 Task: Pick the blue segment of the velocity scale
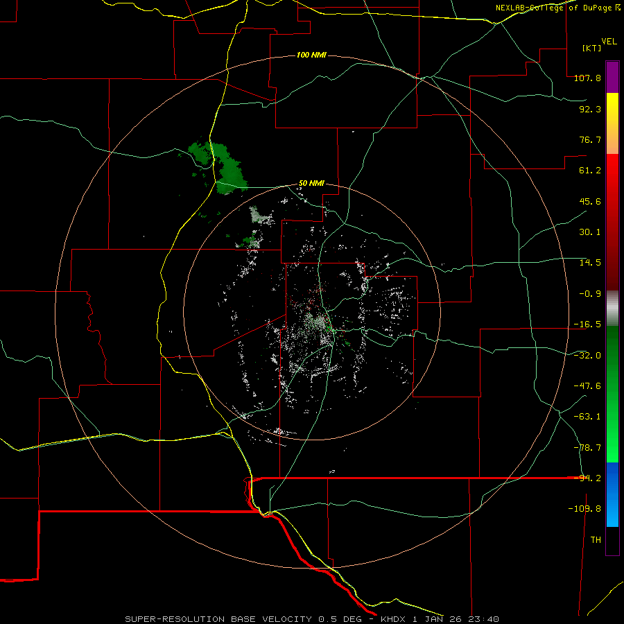[x=612, y=494]
